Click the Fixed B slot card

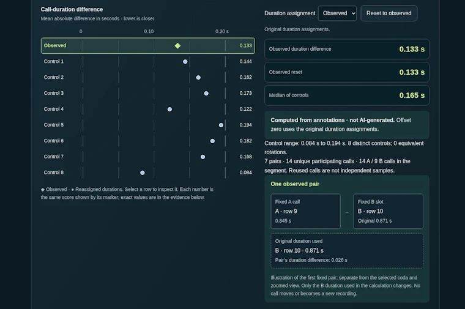(388, 211)
